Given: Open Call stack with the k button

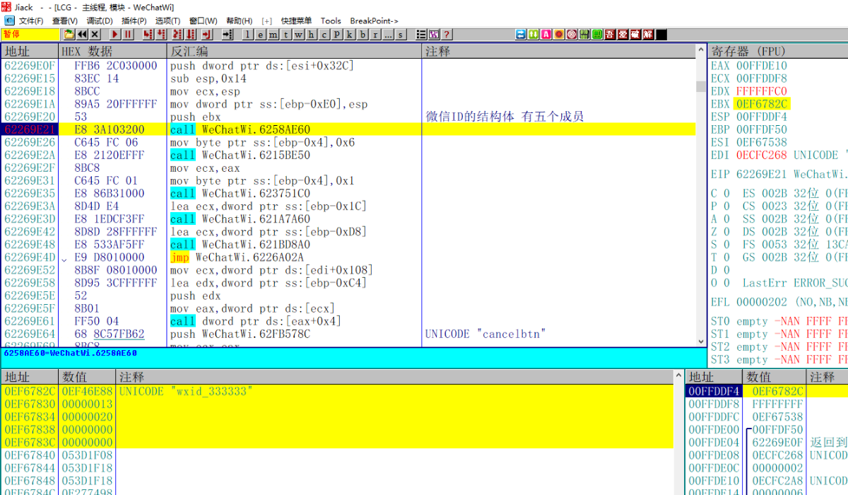Looking at the screenshot, I should [x=350, y=34].
